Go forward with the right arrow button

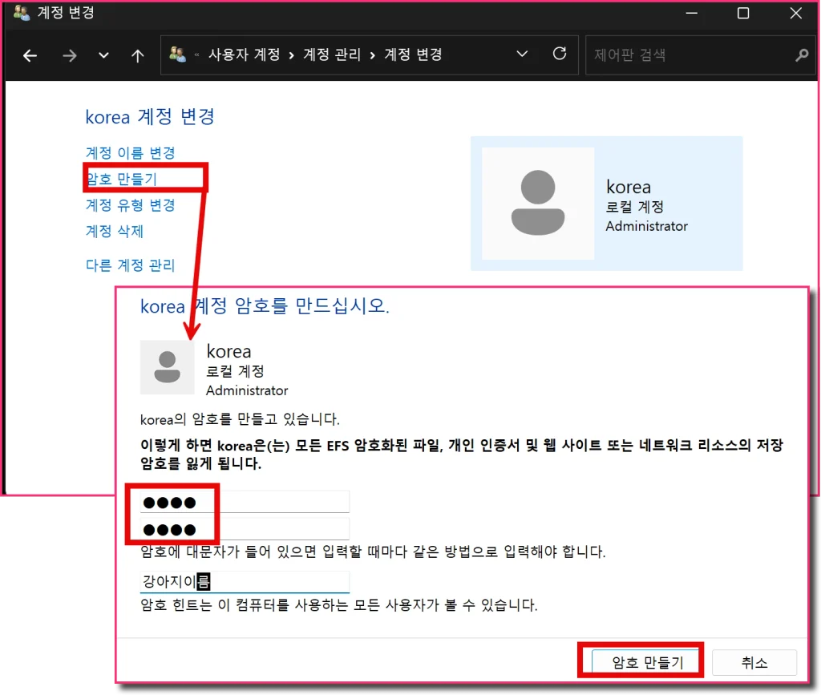69,55
